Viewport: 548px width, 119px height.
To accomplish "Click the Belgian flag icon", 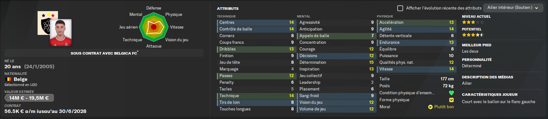I will (8, 79).
